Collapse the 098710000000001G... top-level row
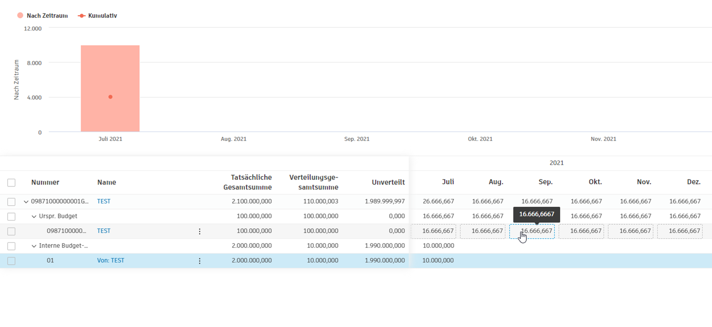The width and height of the screenshot is (712, 327). pyautogui.click(x=26, y=202)
